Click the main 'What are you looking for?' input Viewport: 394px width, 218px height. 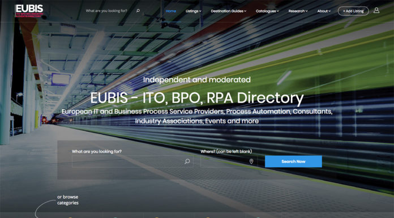[x=132, y=161]
